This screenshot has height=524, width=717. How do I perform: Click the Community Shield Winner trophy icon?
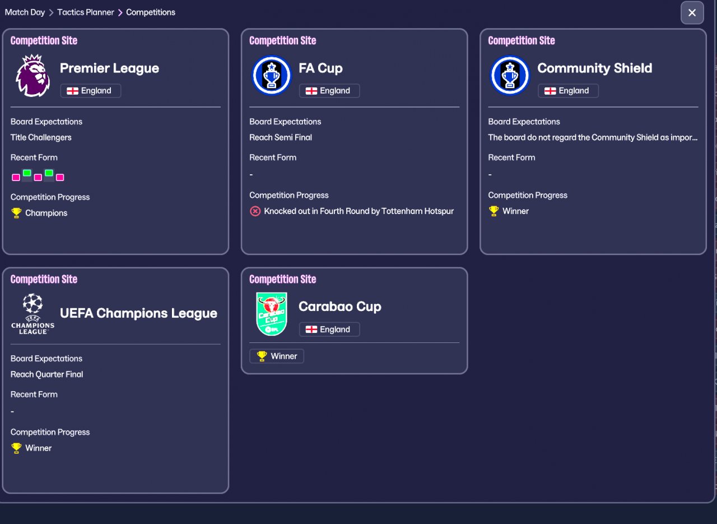(493, 211)
